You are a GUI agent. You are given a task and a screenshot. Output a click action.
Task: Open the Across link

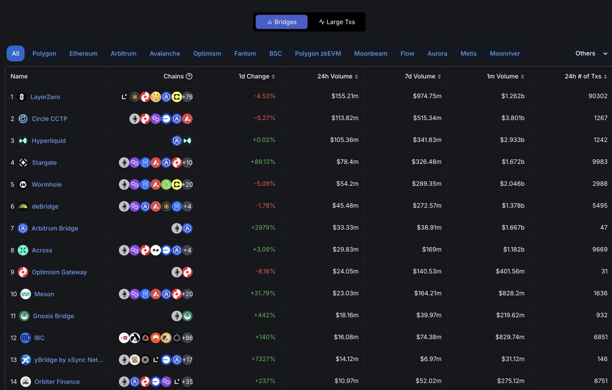click(x=42, y=250)
